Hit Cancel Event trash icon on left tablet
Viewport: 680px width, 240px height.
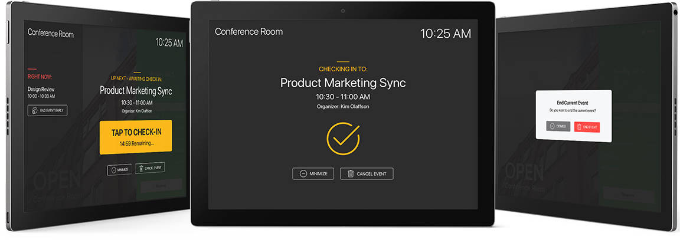coord(140,168)
